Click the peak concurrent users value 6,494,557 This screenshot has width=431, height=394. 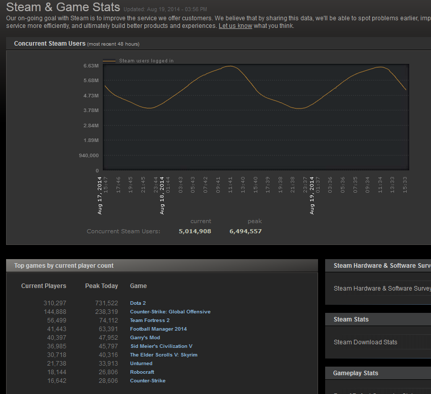(245, 231)
